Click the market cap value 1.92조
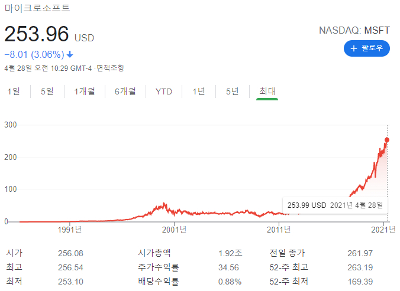 [230, 253]
